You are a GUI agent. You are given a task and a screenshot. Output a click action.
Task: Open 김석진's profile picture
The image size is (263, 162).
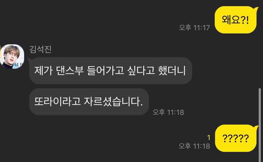pos(12,57)
